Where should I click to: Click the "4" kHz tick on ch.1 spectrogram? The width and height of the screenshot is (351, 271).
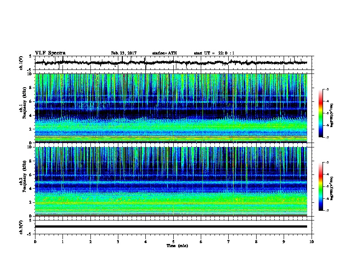[x=31, y=116]
